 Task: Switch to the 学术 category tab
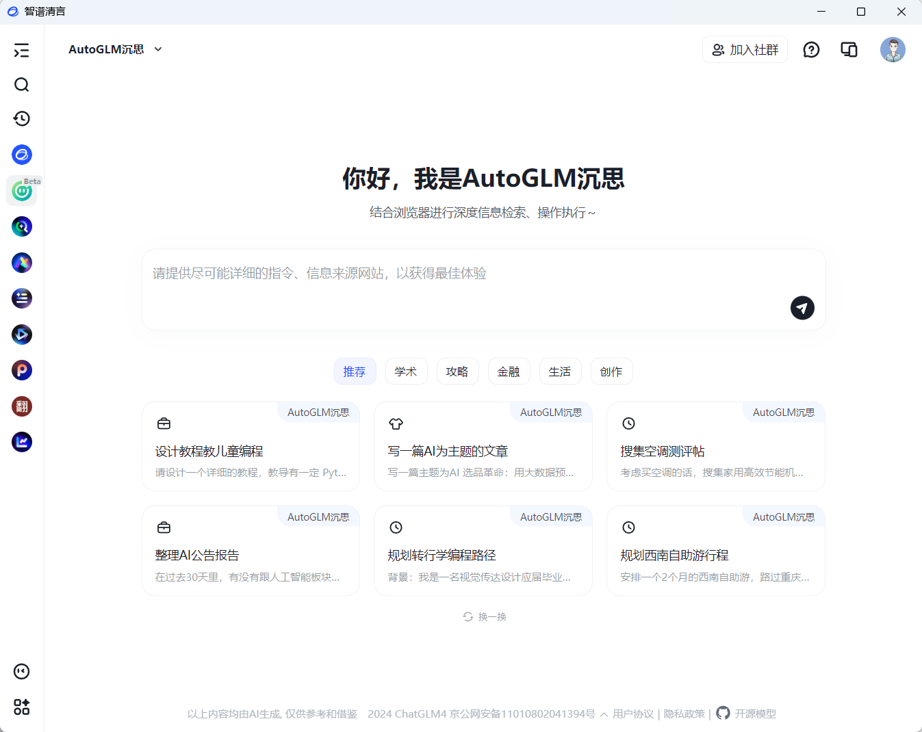tap(406, 371)
